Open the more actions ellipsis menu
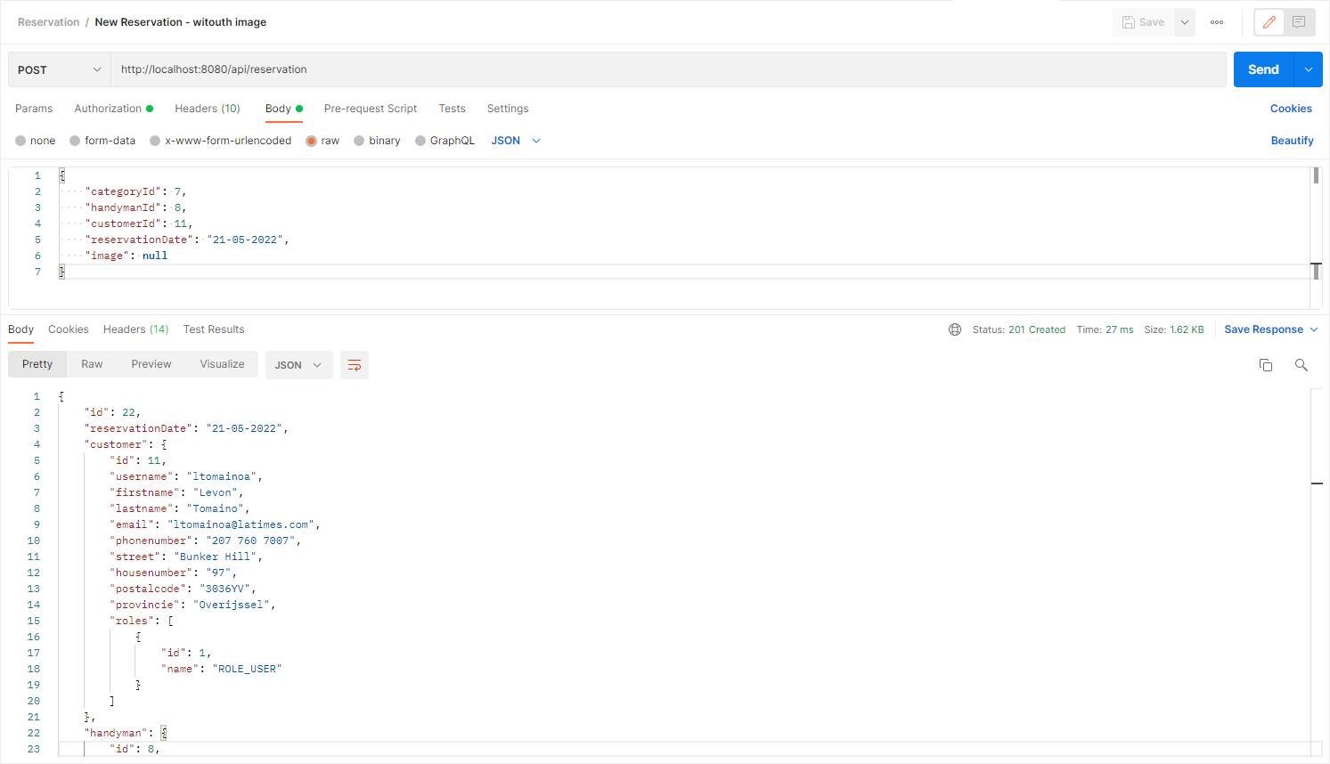 pos(1216,21)
